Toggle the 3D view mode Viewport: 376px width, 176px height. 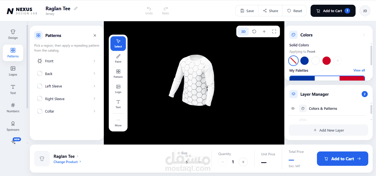[243, 31]
